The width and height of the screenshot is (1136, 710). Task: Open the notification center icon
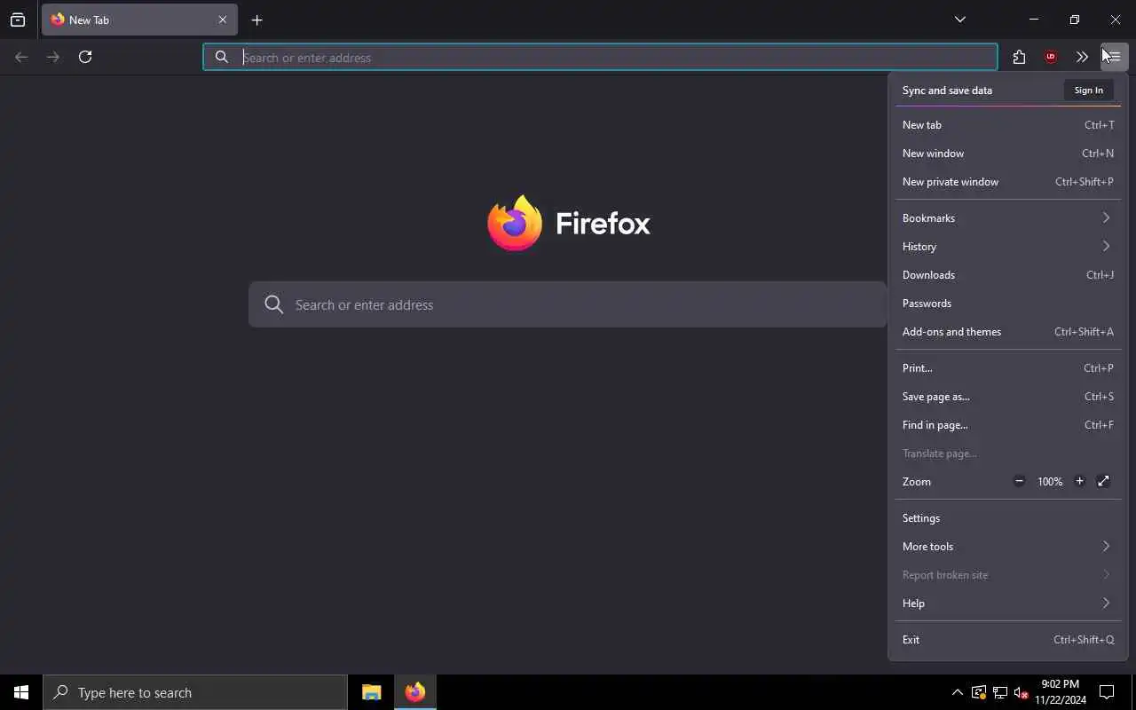click(1108, 692)
